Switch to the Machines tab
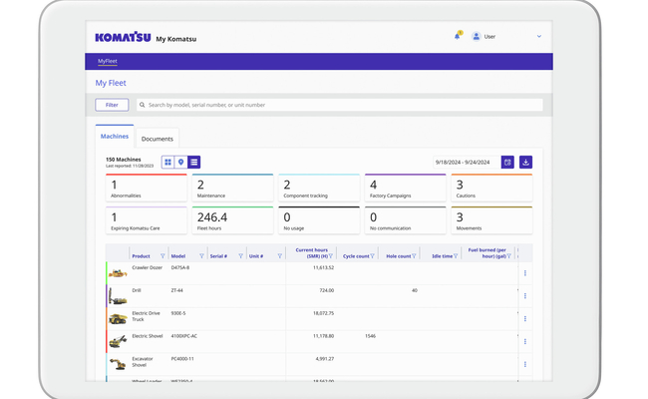 pos(115,136)
